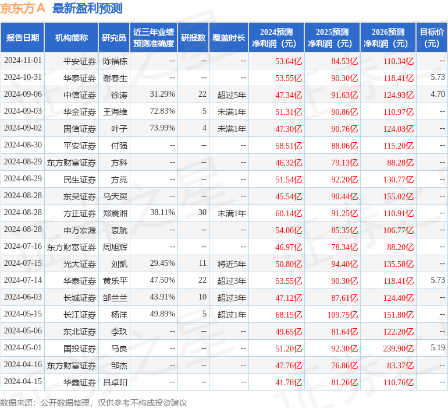Click the 数据来源 footnote text
This screenshot has height=408, width=448.
[x=94, y=403]
